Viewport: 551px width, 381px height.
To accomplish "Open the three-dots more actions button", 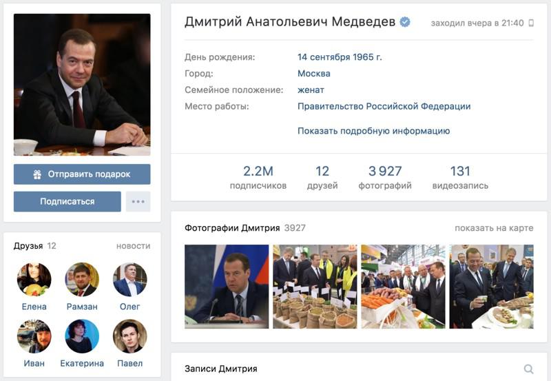I will pyautogui.click(x=138, y=201).
